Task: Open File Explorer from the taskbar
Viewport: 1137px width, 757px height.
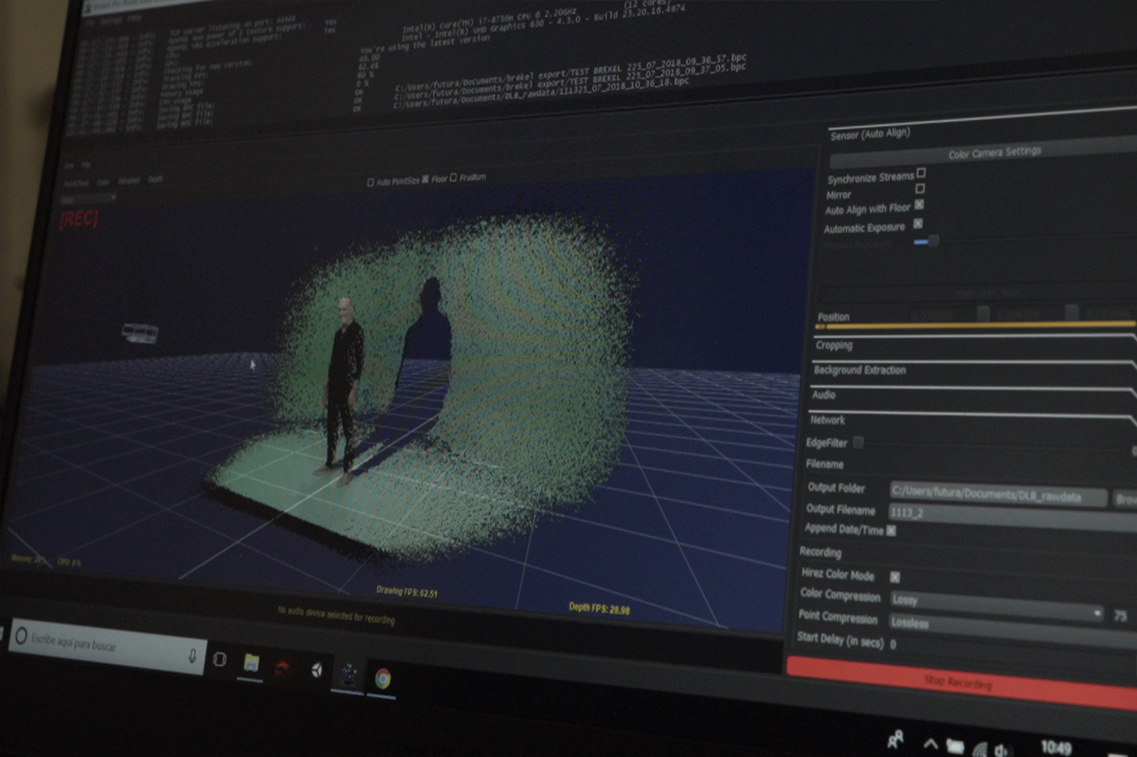Action: point(251,663)
